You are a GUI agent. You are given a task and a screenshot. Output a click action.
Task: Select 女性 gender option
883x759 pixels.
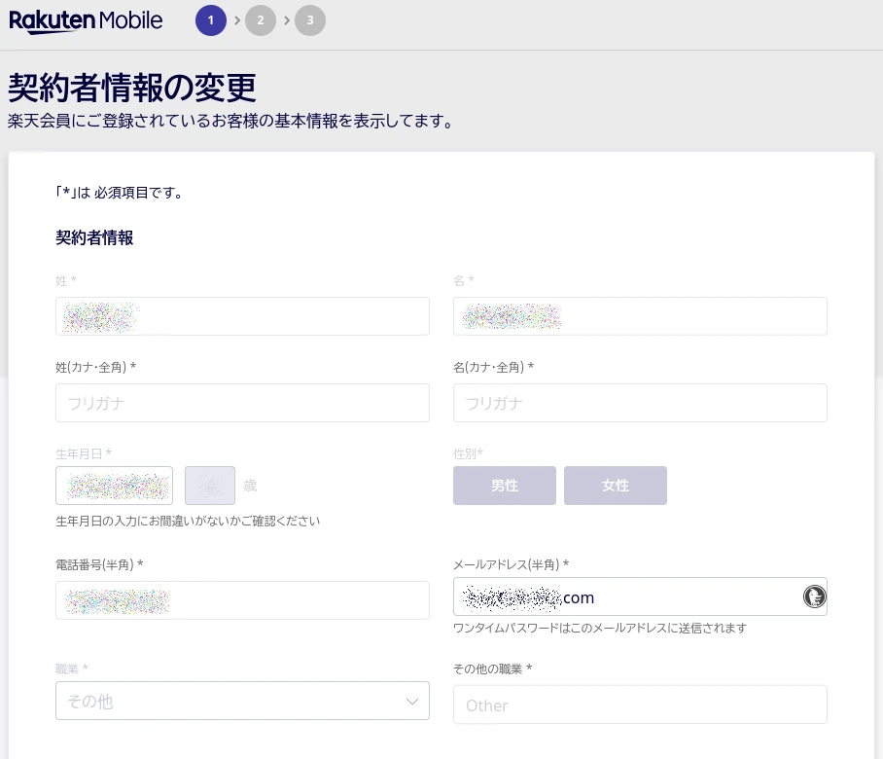tap(615, 486)
